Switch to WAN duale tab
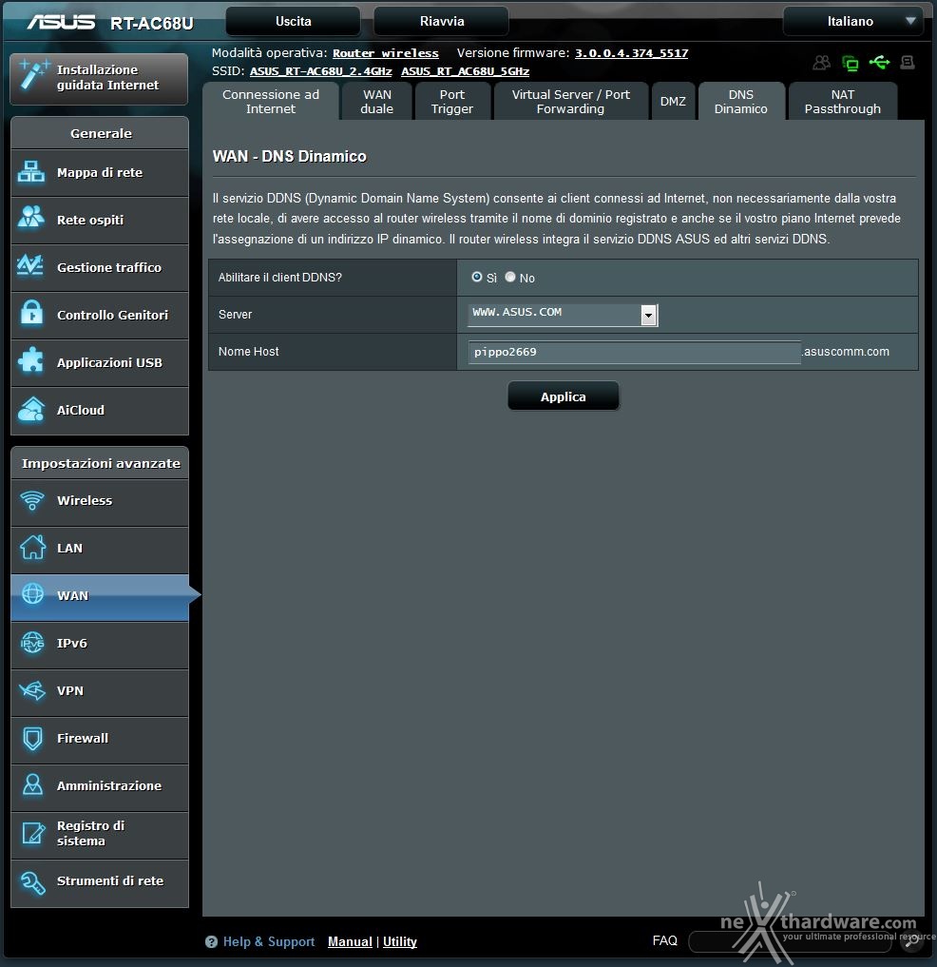The height and width of the screenshot is (967, 937). coord(376,102)
